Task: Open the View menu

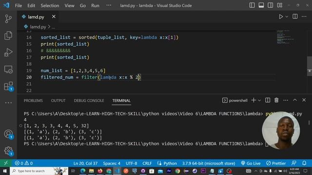Action: pos(69,5)
